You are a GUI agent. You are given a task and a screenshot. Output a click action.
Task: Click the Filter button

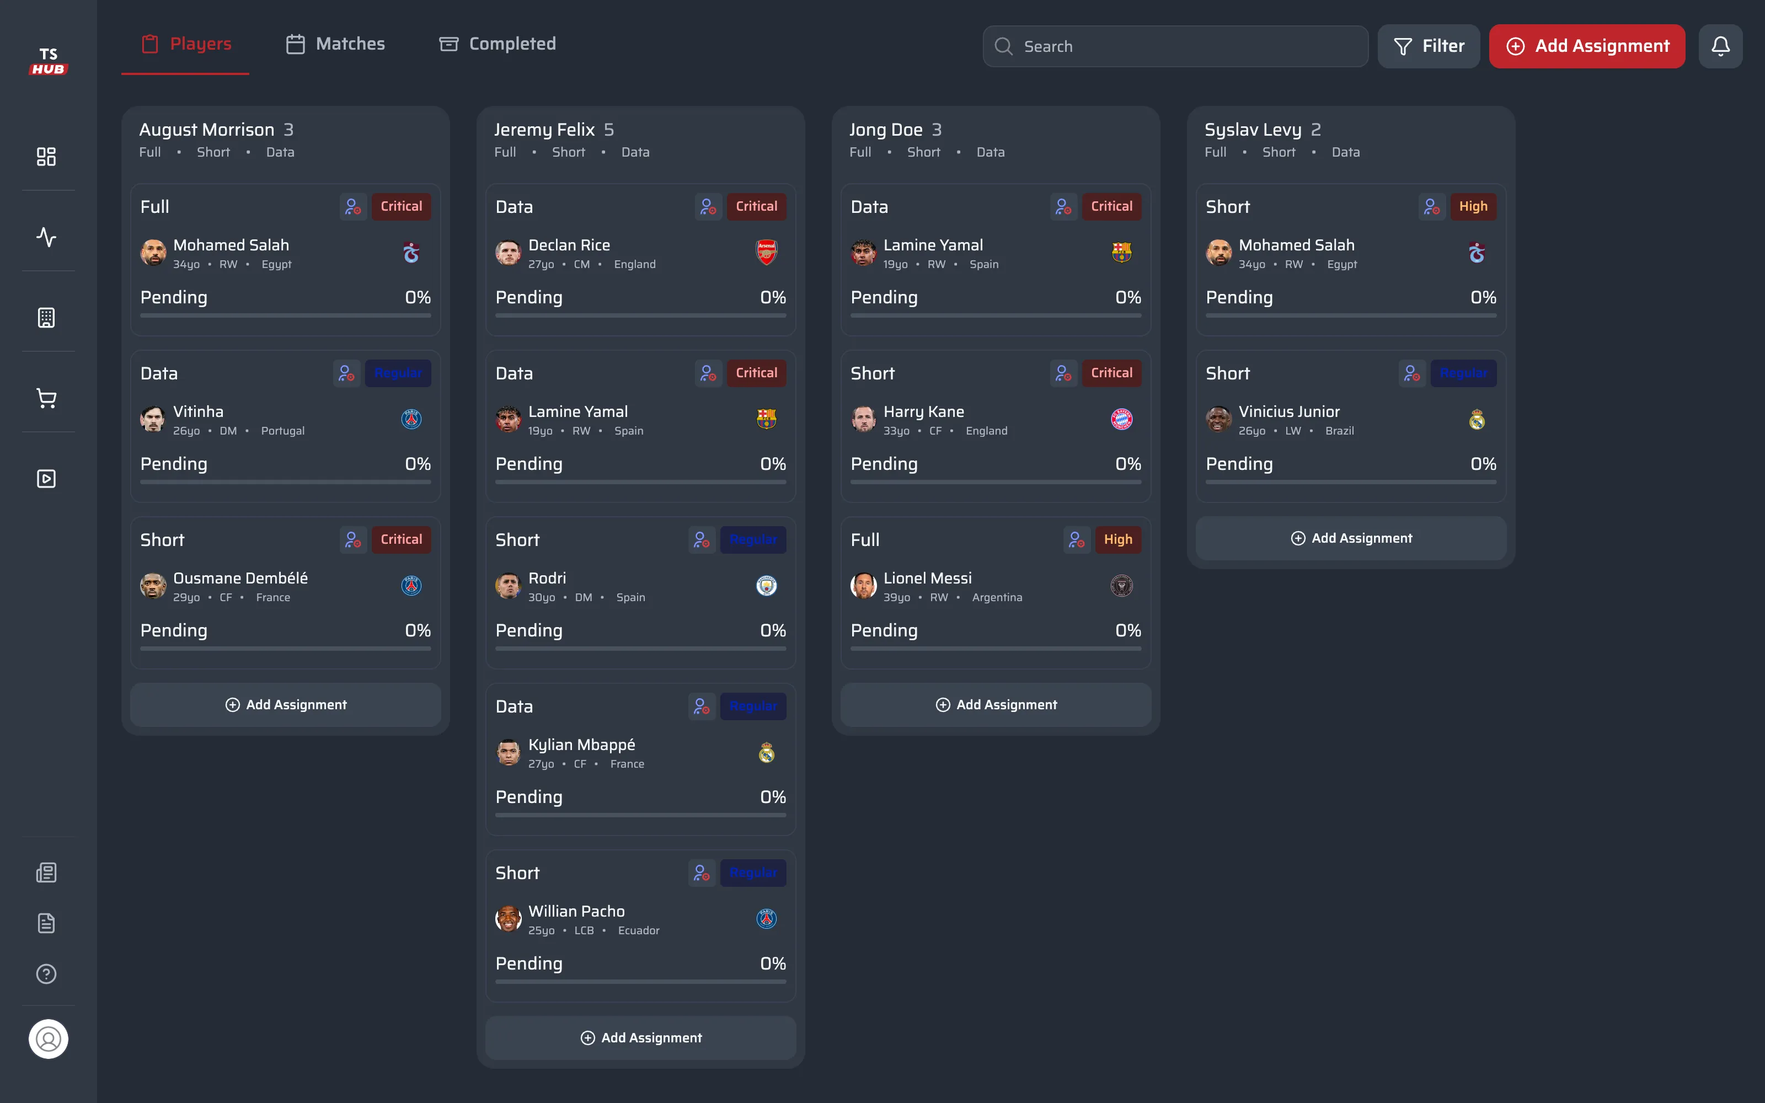point(1428,46)
